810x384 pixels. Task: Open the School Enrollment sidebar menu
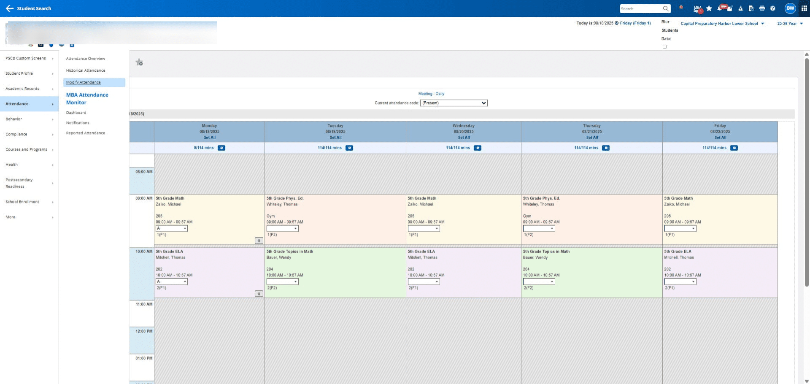tap(29, 202)
